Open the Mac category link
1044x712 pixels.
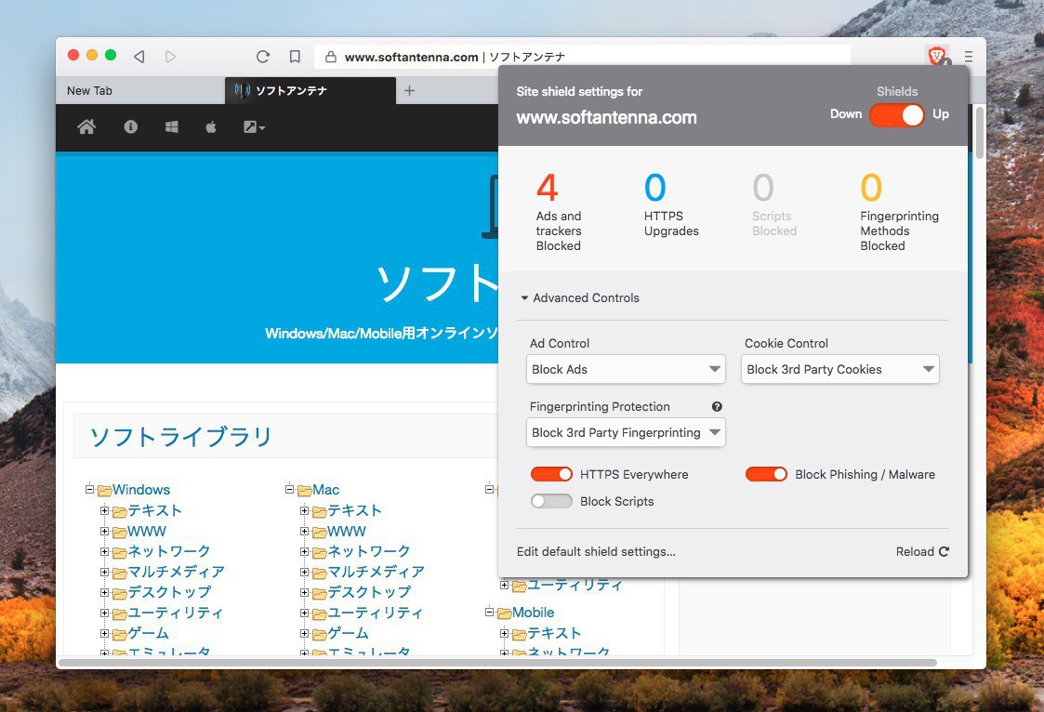(x=326, y=490)
